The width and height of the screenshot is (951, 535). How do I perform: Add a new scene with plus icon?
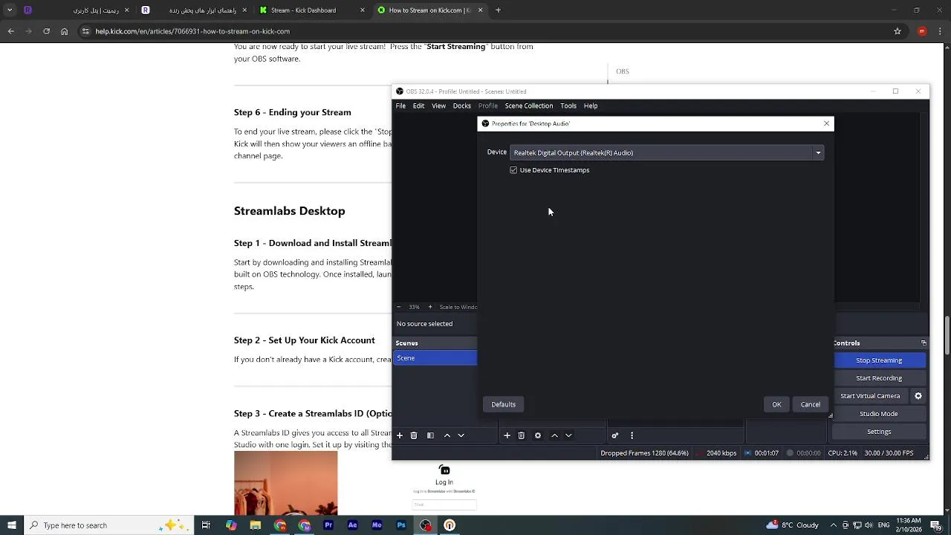pos(400,435)
